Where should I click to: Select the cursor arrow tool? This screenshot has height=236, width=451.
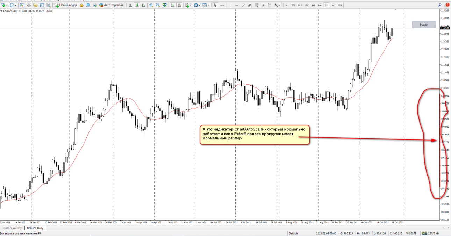click(215, 5)
